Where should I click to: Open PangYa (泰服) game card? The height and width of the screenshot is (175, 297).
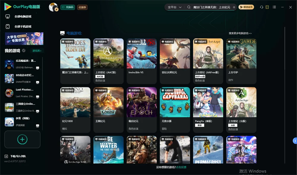(x=208, y=110)
